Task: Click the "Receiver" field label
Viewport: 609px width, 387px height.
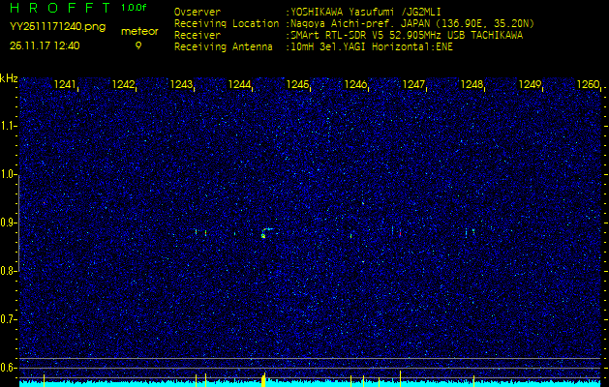Action: pos(198,36)
